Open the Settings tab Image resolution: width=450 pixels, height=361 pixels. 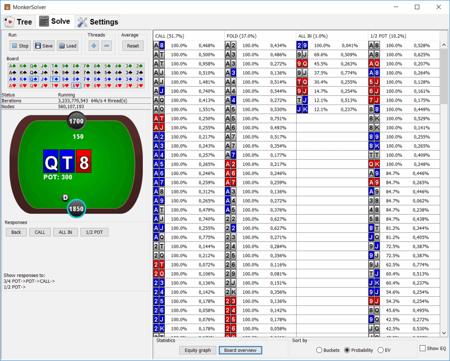98,22
